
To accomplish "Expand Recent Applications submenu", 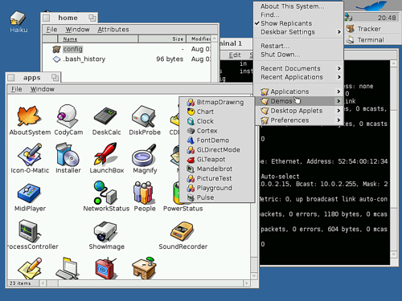I will click(x=298, y=77).
